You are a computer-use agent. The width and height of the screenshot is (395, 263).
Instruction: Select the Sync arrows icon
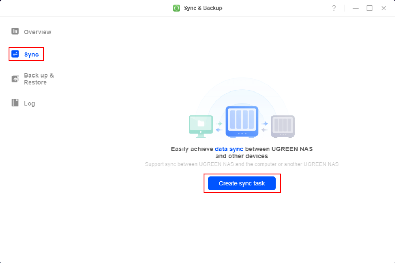[x=15, y=54]
